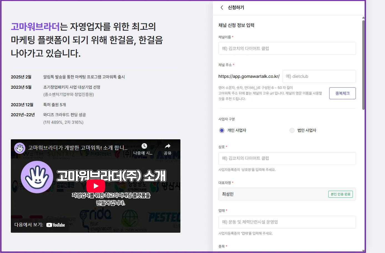
Task: Click the https://app.gomawartalk.co.kr/ URL prefix
Action: (249, 76)
